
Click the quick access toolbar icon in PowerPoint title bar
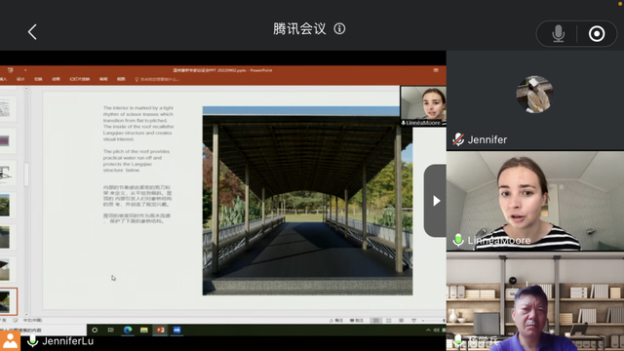[x=11, y=70]
